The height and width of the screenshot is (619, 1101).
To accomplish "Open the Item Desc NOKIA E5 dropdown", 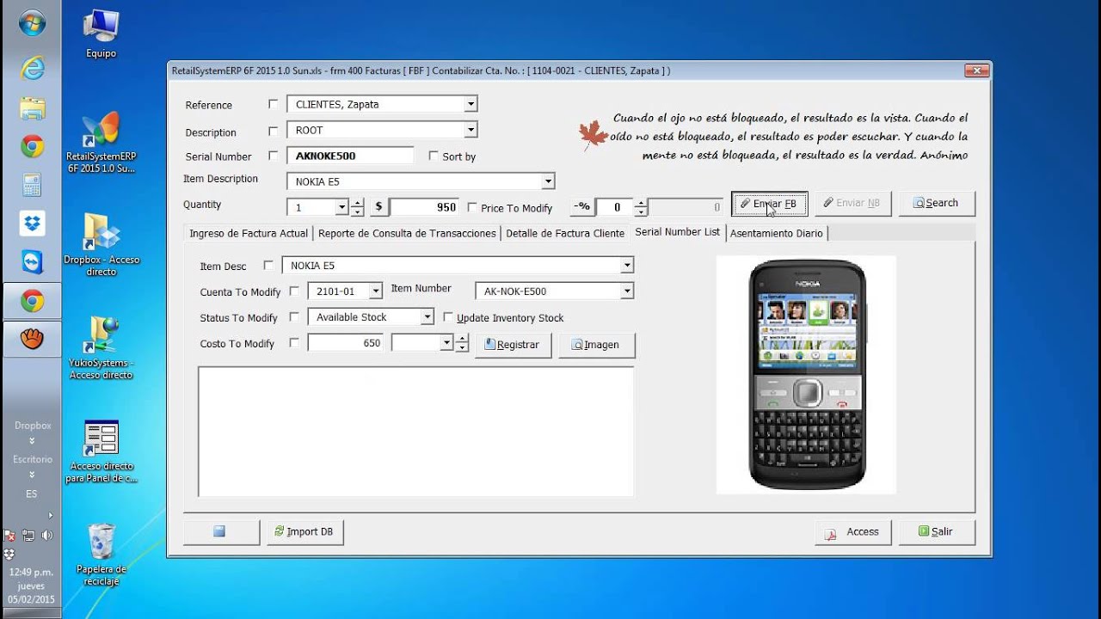I will click(627, 266).
